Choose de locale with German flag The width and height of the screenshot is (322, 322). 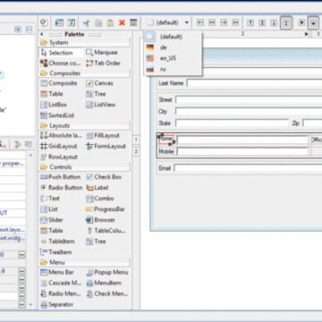(x=173, y=47)
